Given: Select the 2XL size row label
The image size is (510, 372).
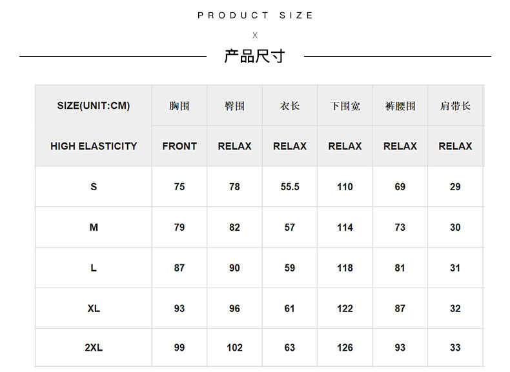Looking at the screenshot, I should pyautogui.click(x=94, y=348).
